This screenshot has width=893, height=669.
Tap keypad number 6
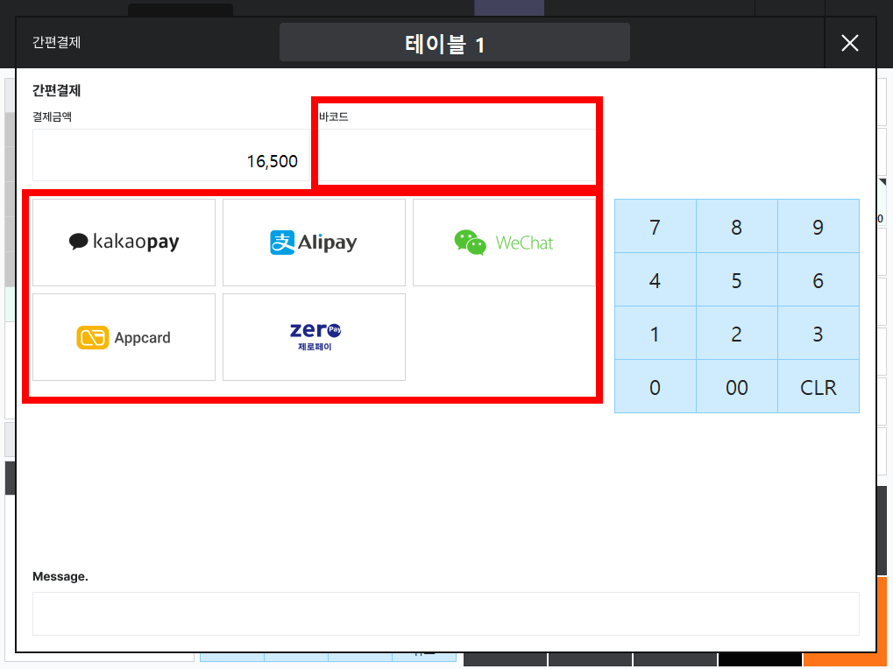pos(819,280)
